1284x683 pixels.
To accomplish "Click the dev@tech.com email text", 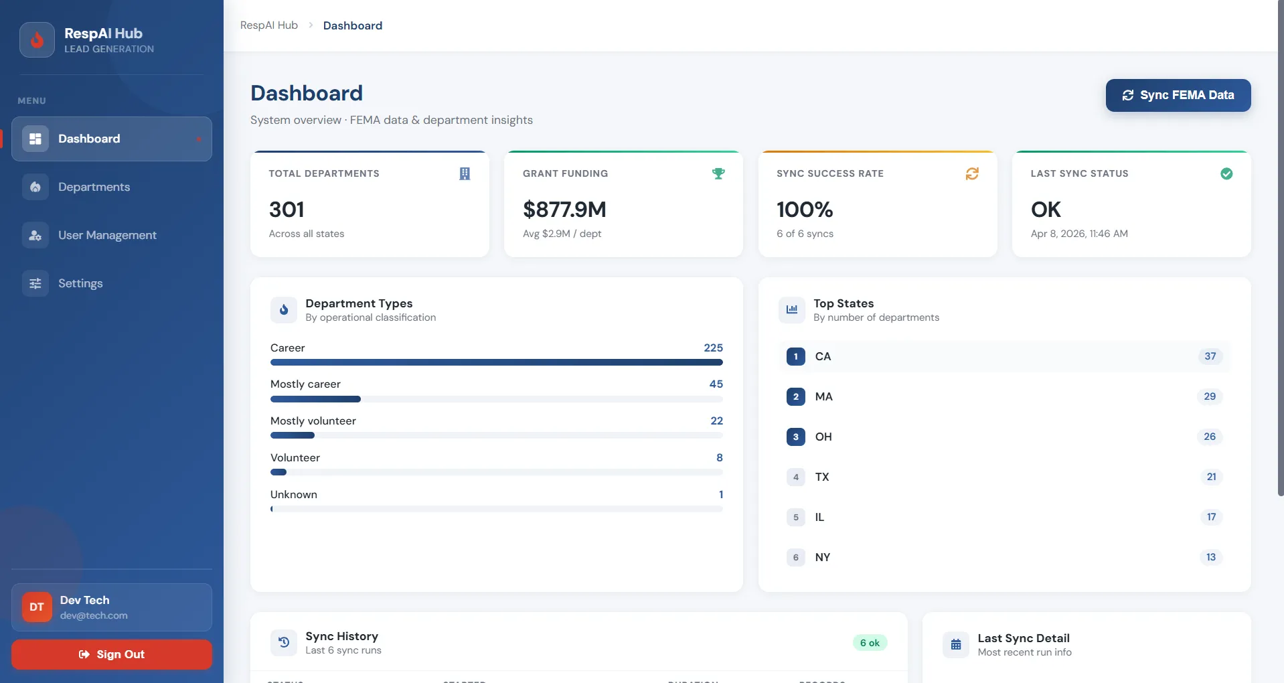I will (x=94, y=615).
